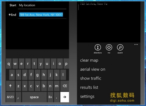Select 'clear map' menu entry
The image size is (146, 106).
(x=89, y=60)
